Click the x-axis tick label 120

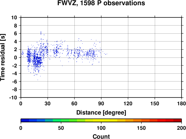[128, 103]
